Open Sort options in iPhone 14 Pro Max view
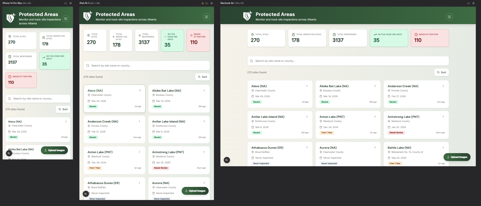 coord(63,109)
